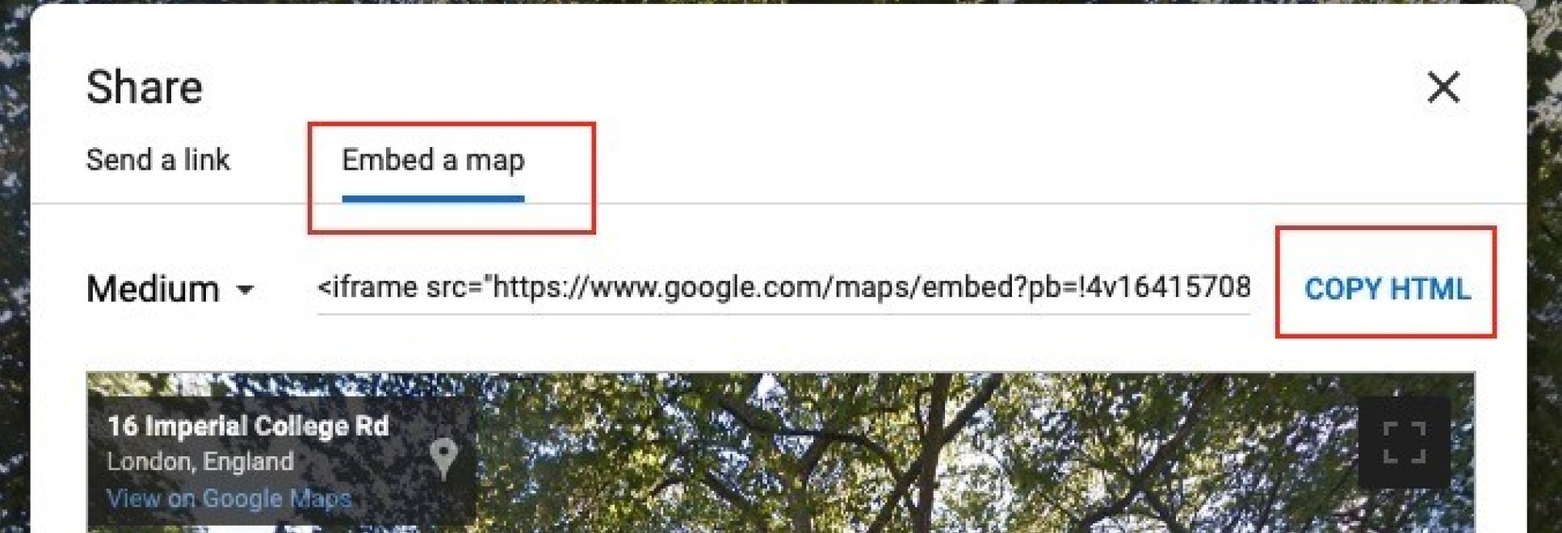
Task: Close the Share dialog with the X
Action: click(x=1443, y=86)
